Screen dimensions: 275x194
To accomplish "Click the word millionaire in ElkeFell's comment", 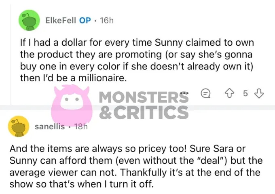I will click(x=102, y=78).
